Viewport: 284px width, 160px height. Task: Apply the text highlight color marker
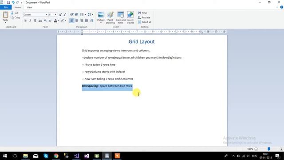(62, 21)
